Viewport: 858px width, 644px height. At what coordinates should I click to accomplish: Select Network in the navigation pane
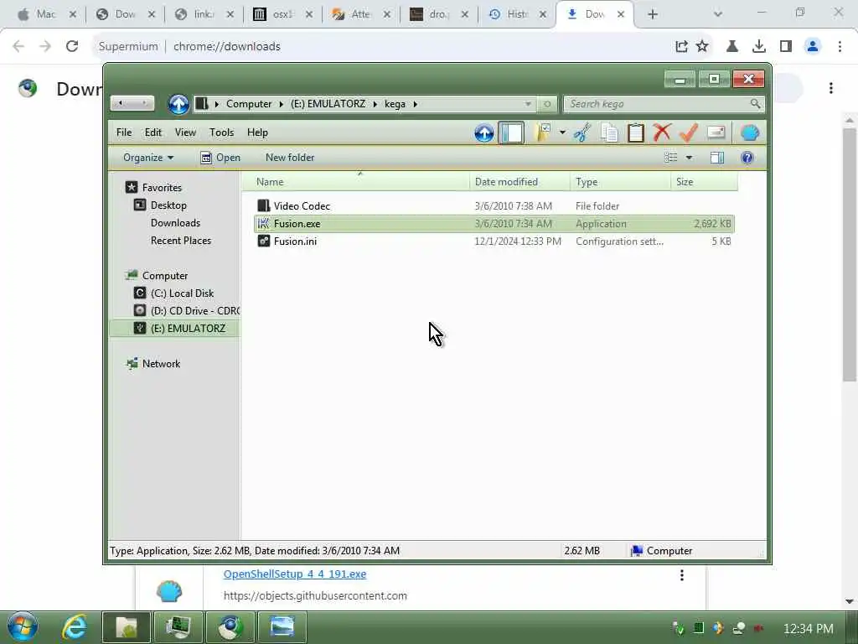tap(161, 364)
